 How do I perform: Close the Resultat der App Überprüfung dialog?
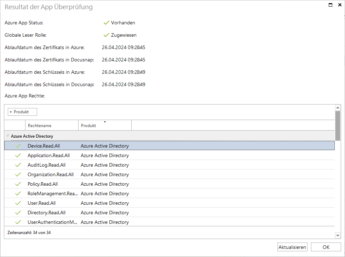340,5
